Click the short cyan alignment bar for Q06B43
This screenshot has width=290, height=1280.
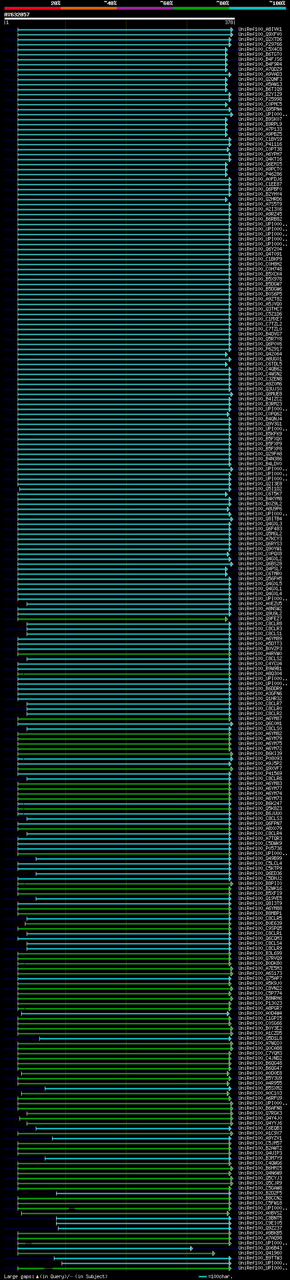coord(105,1248)
